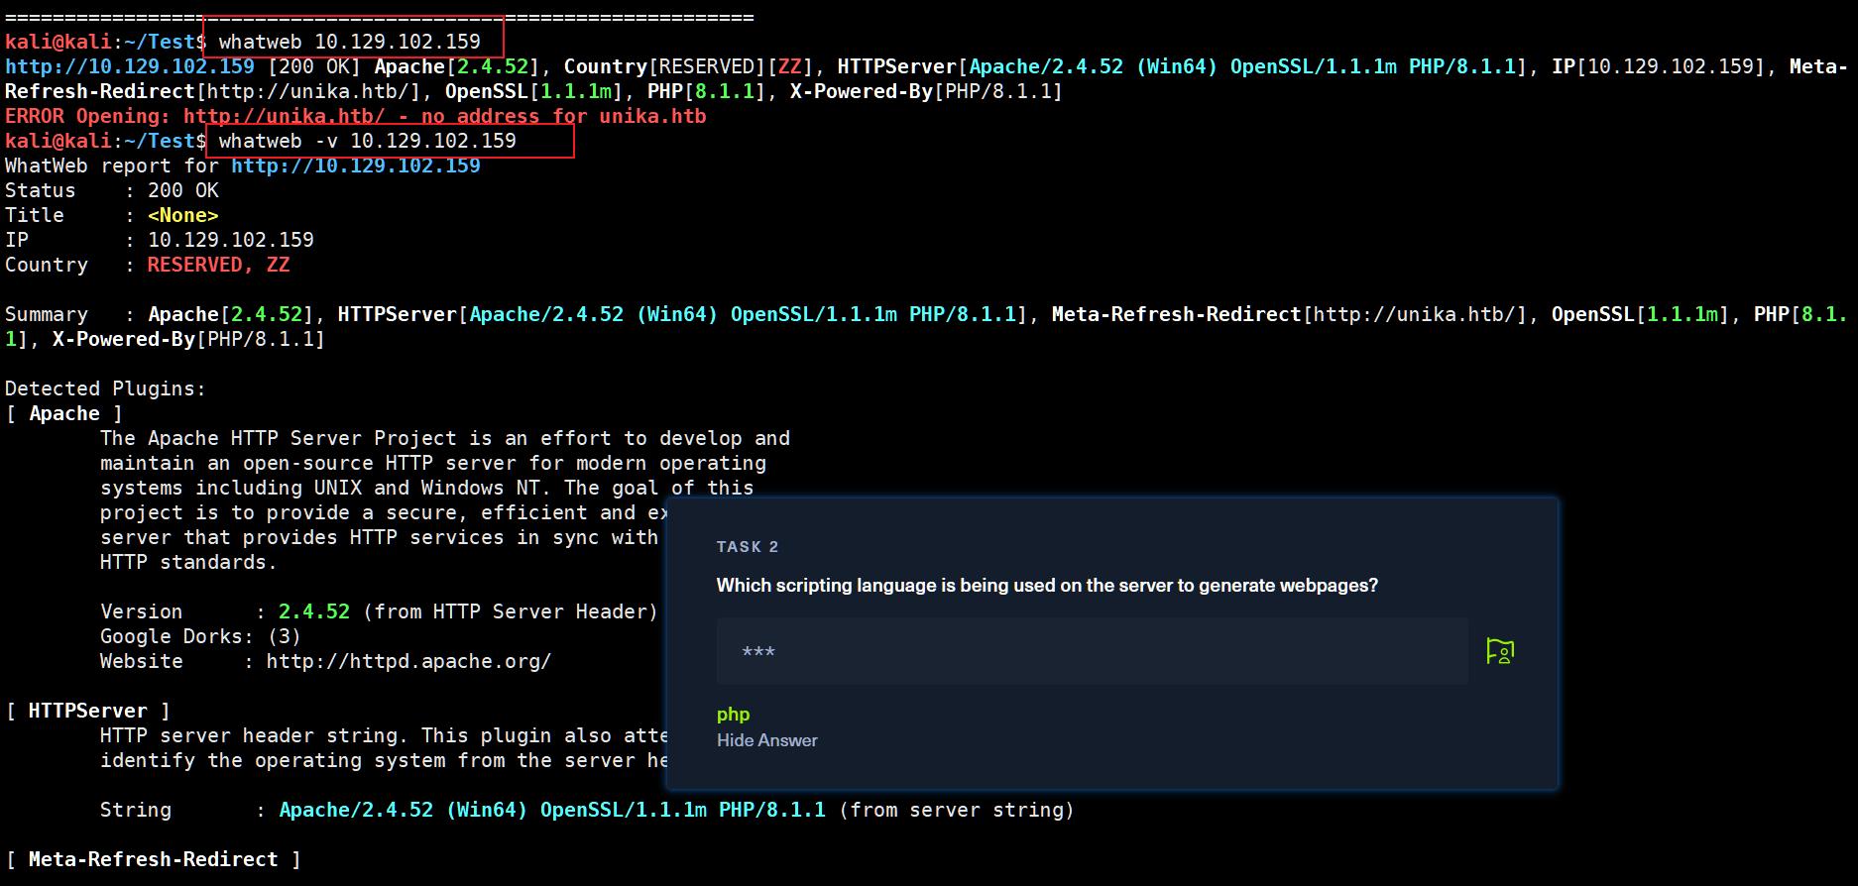Click the 'Detected Plugins:' heading
The width and height of the screenshot is (1858, 886).
pyautogui.click(x=105, y=388)
